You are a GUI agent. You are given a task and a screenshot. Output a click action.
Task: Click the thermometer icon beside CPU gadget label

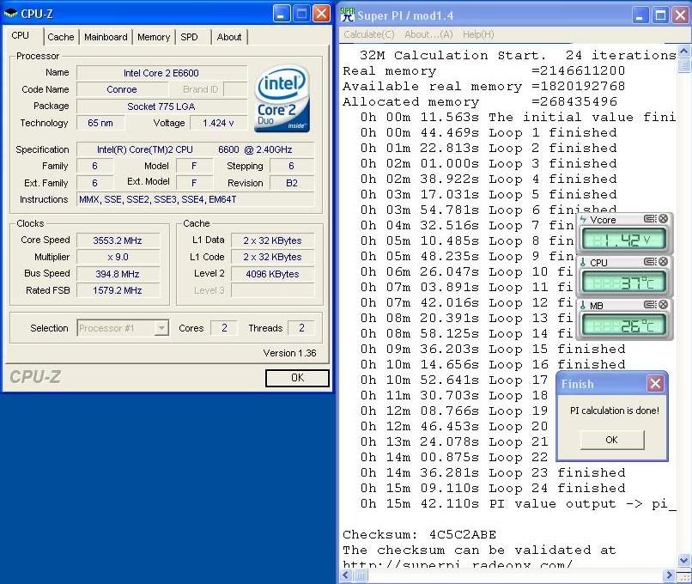coord(583,262)
